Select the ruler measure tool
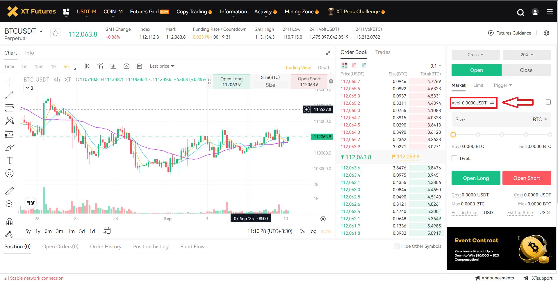Image resolution: width=558 pixels, height=282 pixels. click(9, 191)
